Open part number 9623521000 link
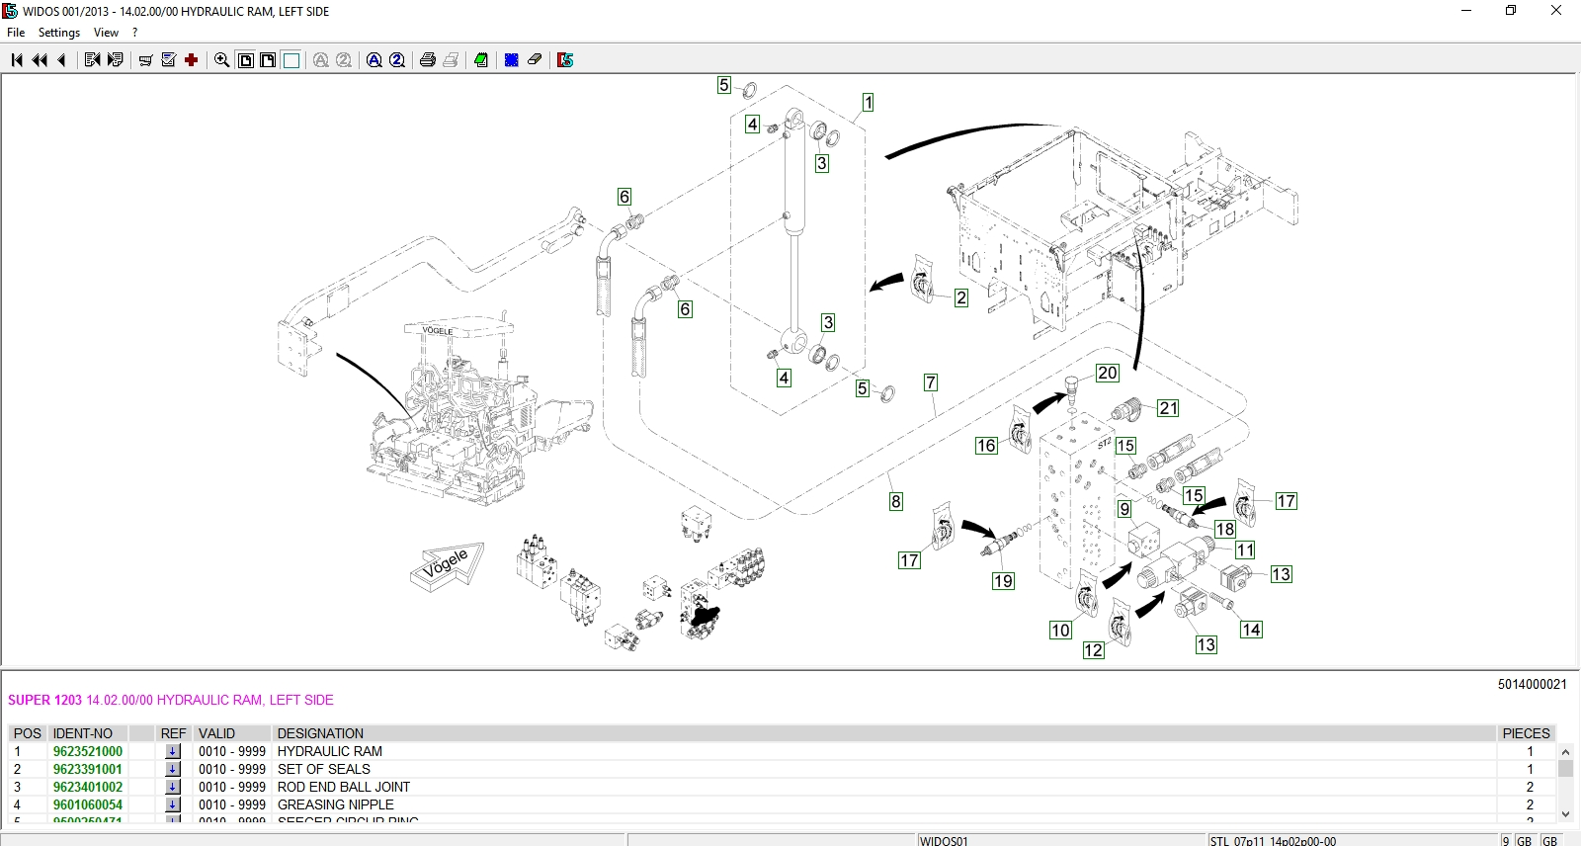 click(88, 751)
